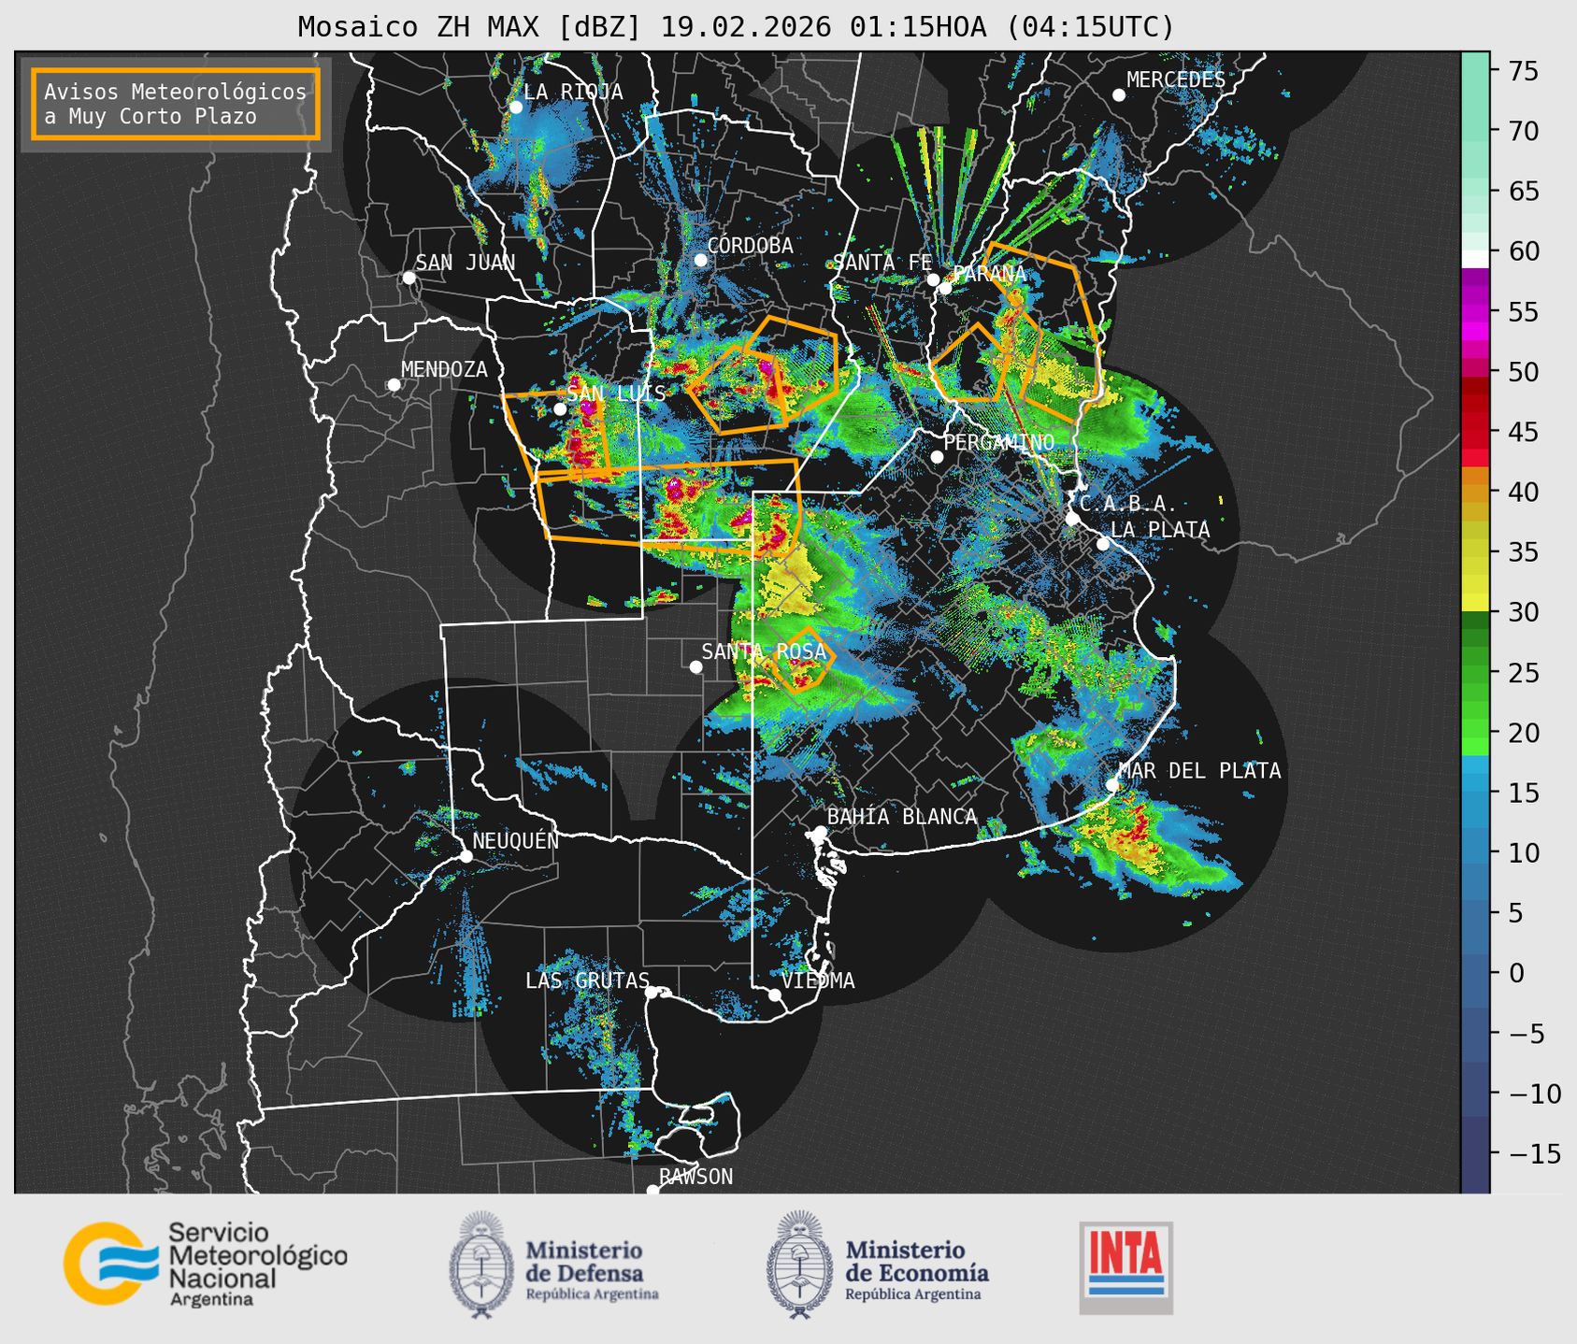
Task: Click the SAN LUIS city label
Action: (x=616, y=393)
